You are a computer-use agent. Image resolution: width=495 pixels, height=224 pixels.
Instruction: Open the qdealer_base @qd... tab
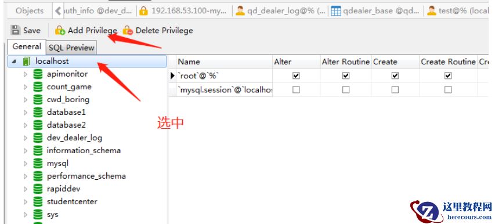(x=375, y=11)
